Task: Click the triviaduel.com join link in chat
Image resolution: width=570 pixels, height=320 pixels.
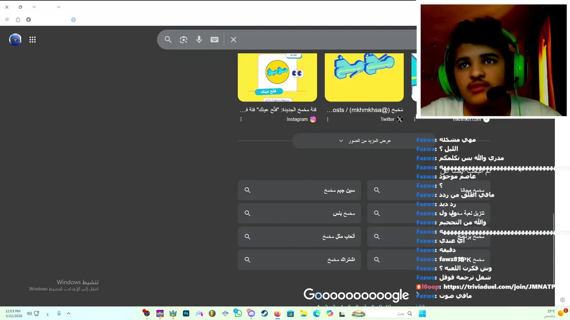Action: point(499,287)
